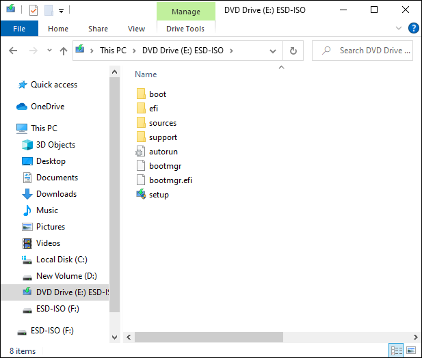This screenshot has height=358, width=422.
Task: Open the File menu
Action: pyautogui.click(x=19, y=29)
